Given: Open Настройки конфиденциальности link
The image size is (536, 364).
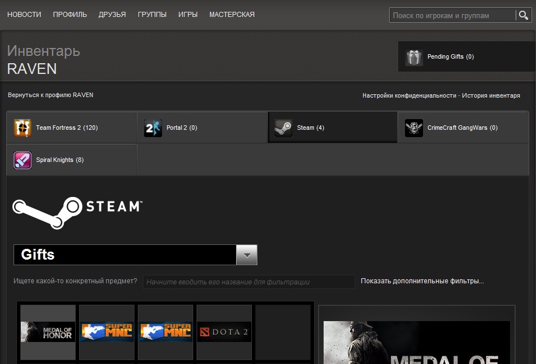Looking at the screenshot, I should (409, 95).
